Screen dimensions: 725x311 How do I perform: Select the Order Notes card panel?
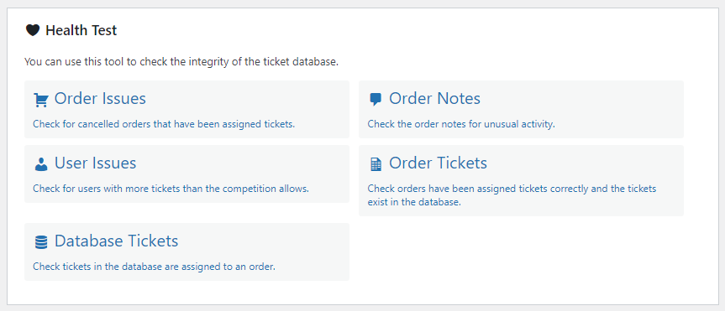(x=521, y=109)
